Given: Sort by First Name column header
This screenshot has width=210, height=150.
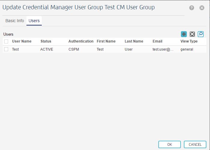Looking at the screenshot, I should pyautogui.click(x=106, y=41).
